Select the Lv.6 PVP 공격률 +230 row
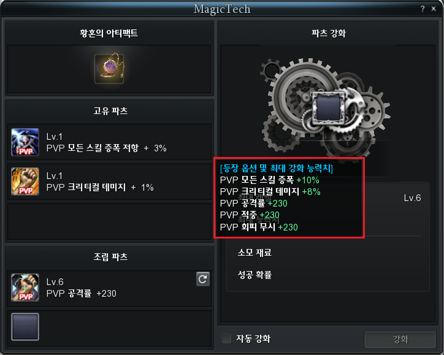 (x=110, y=289)
